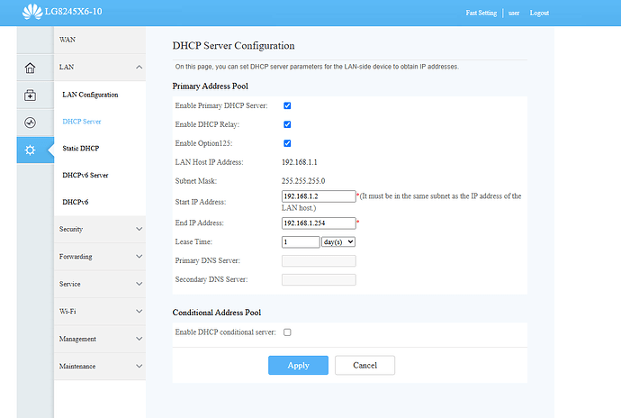Click the Huawei logo in header
The image size is (621, 418).
click(x=32, y=12)
